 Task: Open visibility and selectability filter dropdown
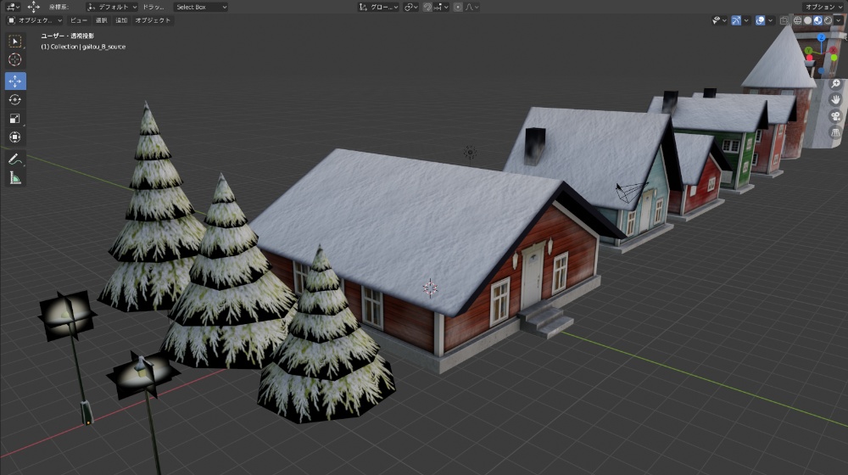[719, 20]
